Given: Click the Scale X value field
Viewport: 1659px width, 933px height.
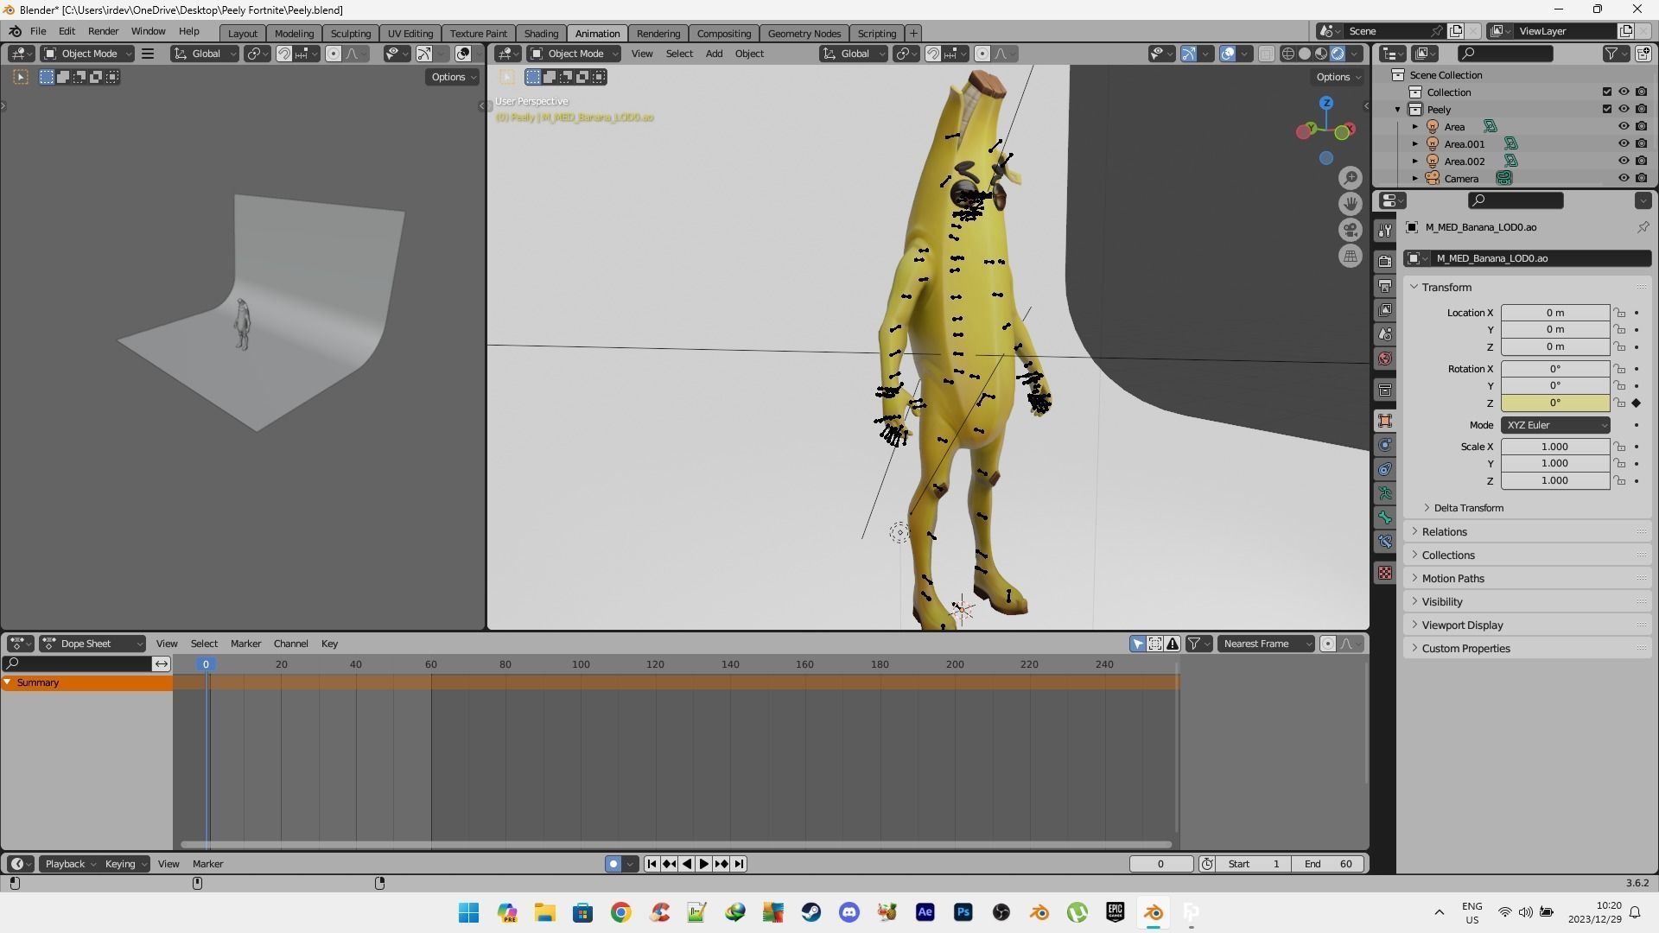Looking at the screenshot, I should pyautogui.click(x=1555, y=447).
